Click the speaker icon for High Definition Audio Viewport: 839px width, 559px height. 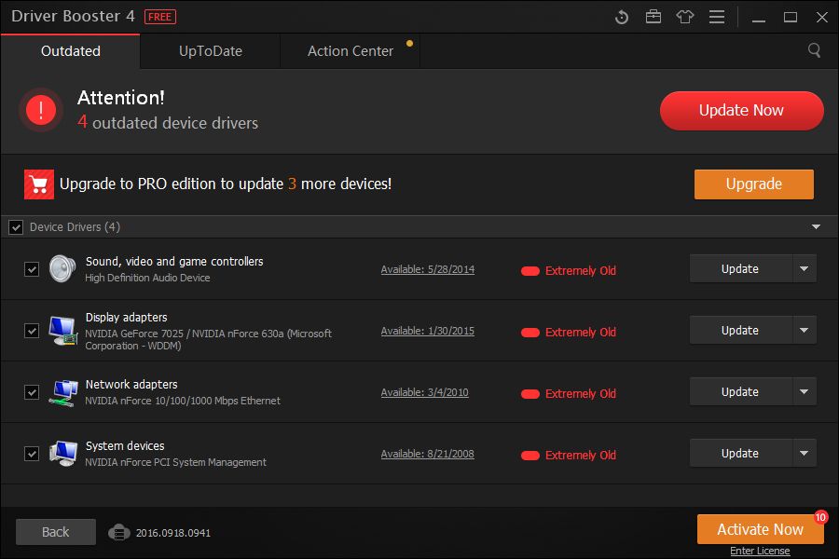coord(62,268)
